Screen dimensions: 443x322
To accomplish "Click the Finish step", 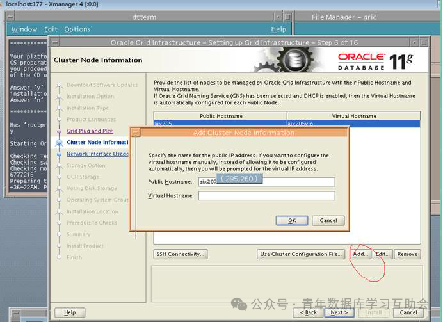I will (x=74, y=257).
